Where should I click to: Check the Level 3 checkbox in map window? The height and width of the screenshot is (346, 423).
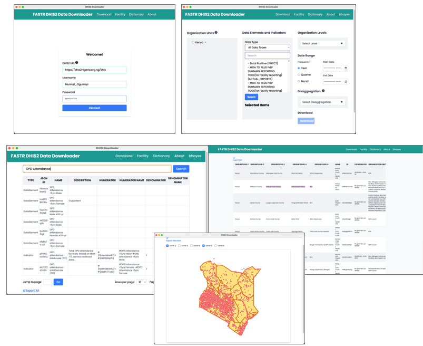(180, 245)
